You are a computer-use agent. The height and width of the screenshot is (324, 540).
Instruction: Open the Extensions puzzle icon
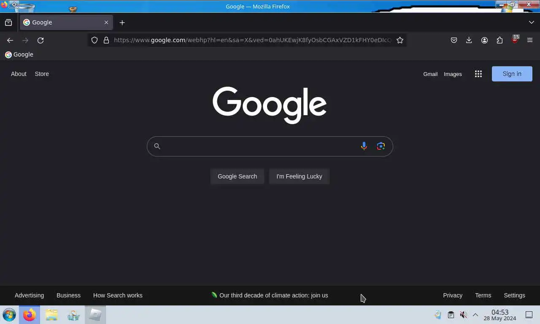499,40
